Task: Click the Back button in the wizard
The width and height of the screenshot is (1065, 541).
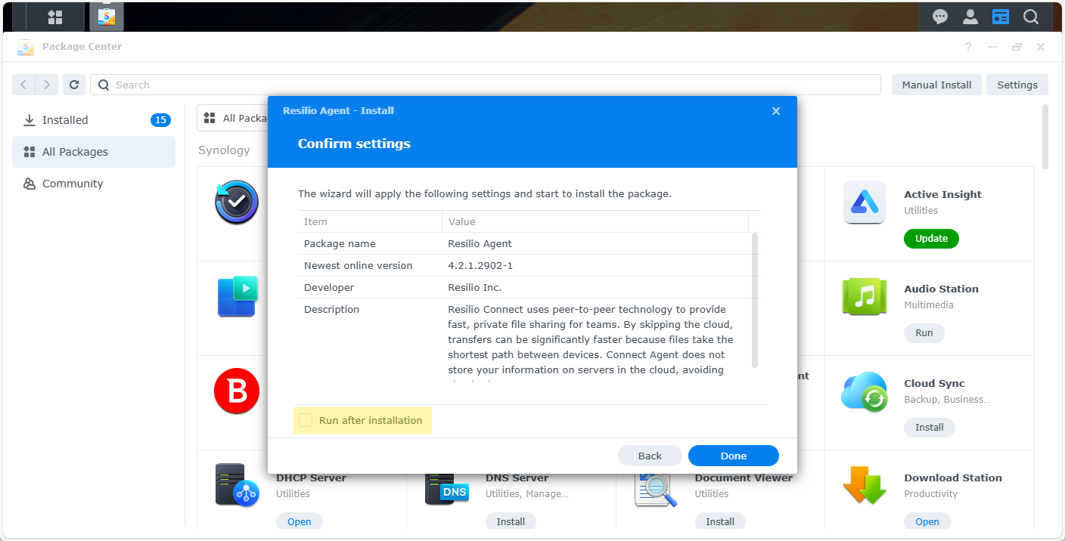Action: pyautogui.click(x=650, y=456)
